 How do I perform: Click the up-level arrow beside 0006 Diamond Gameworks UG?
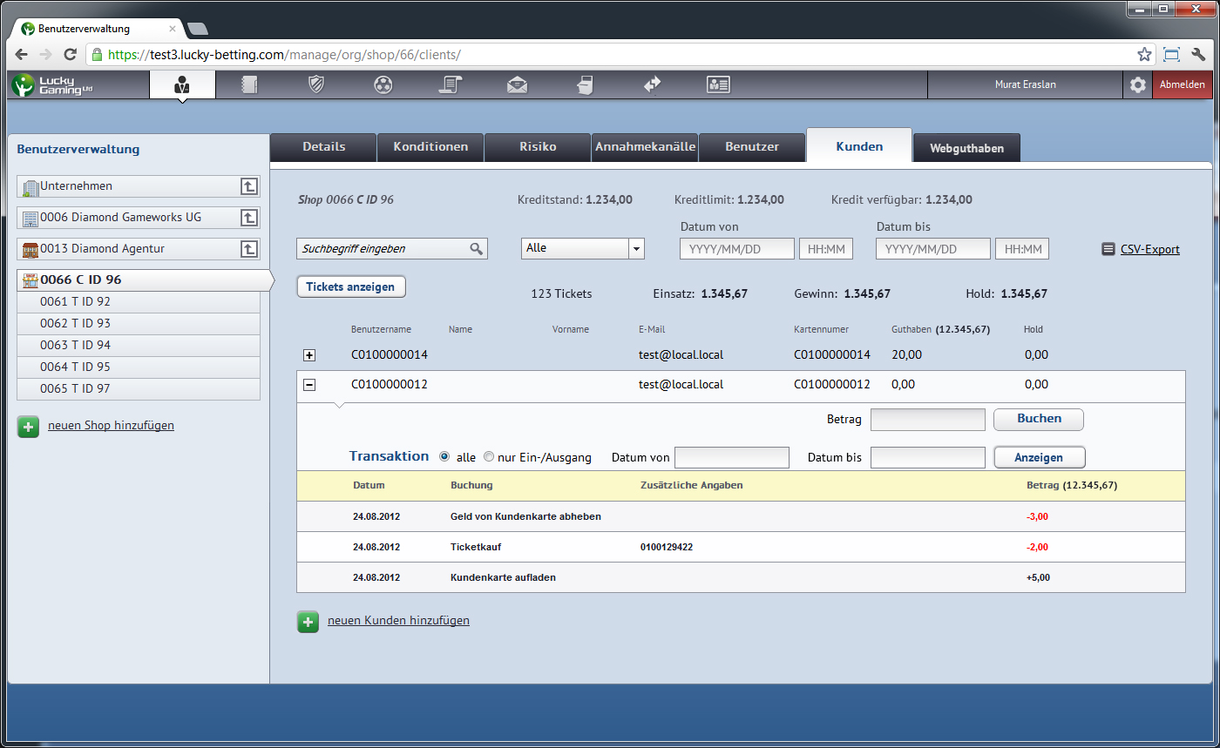click(x=249, y=218)
